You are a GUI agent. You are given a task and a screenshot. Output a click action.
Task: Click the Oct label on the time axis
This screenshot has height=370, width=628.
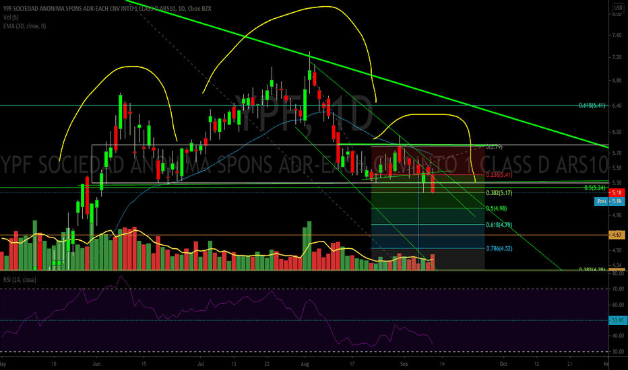503,364
